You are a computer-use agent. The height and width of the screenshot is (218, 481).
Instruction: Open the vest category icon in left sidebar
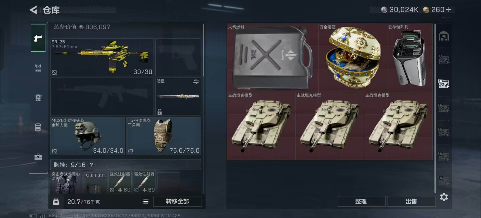point(38,68)
